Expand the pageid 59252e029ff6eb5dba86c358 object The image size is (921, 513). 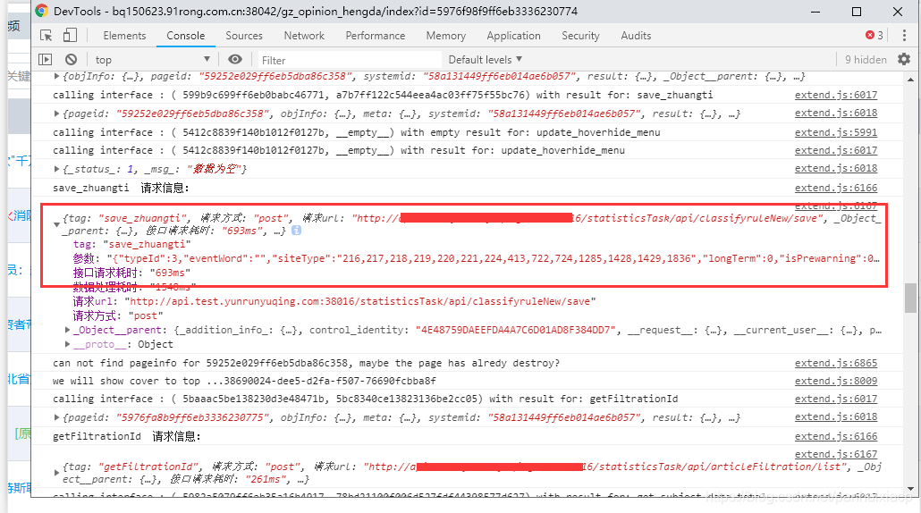tap(56, 114)
